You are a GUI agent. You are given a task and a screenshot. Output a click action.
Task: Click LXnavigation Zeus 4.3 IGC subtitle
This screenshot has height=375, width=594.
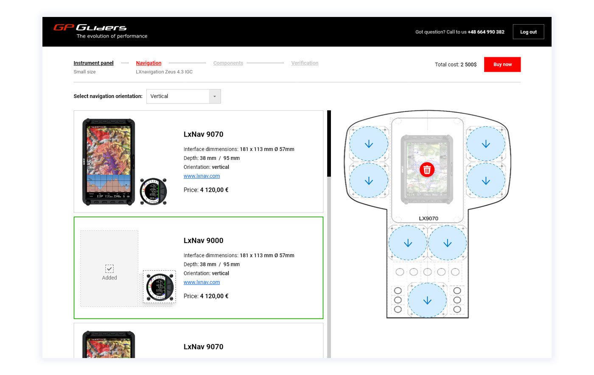164,72
